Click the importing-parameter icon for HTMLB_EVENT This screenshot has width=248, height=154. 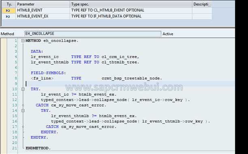point(8,11)
